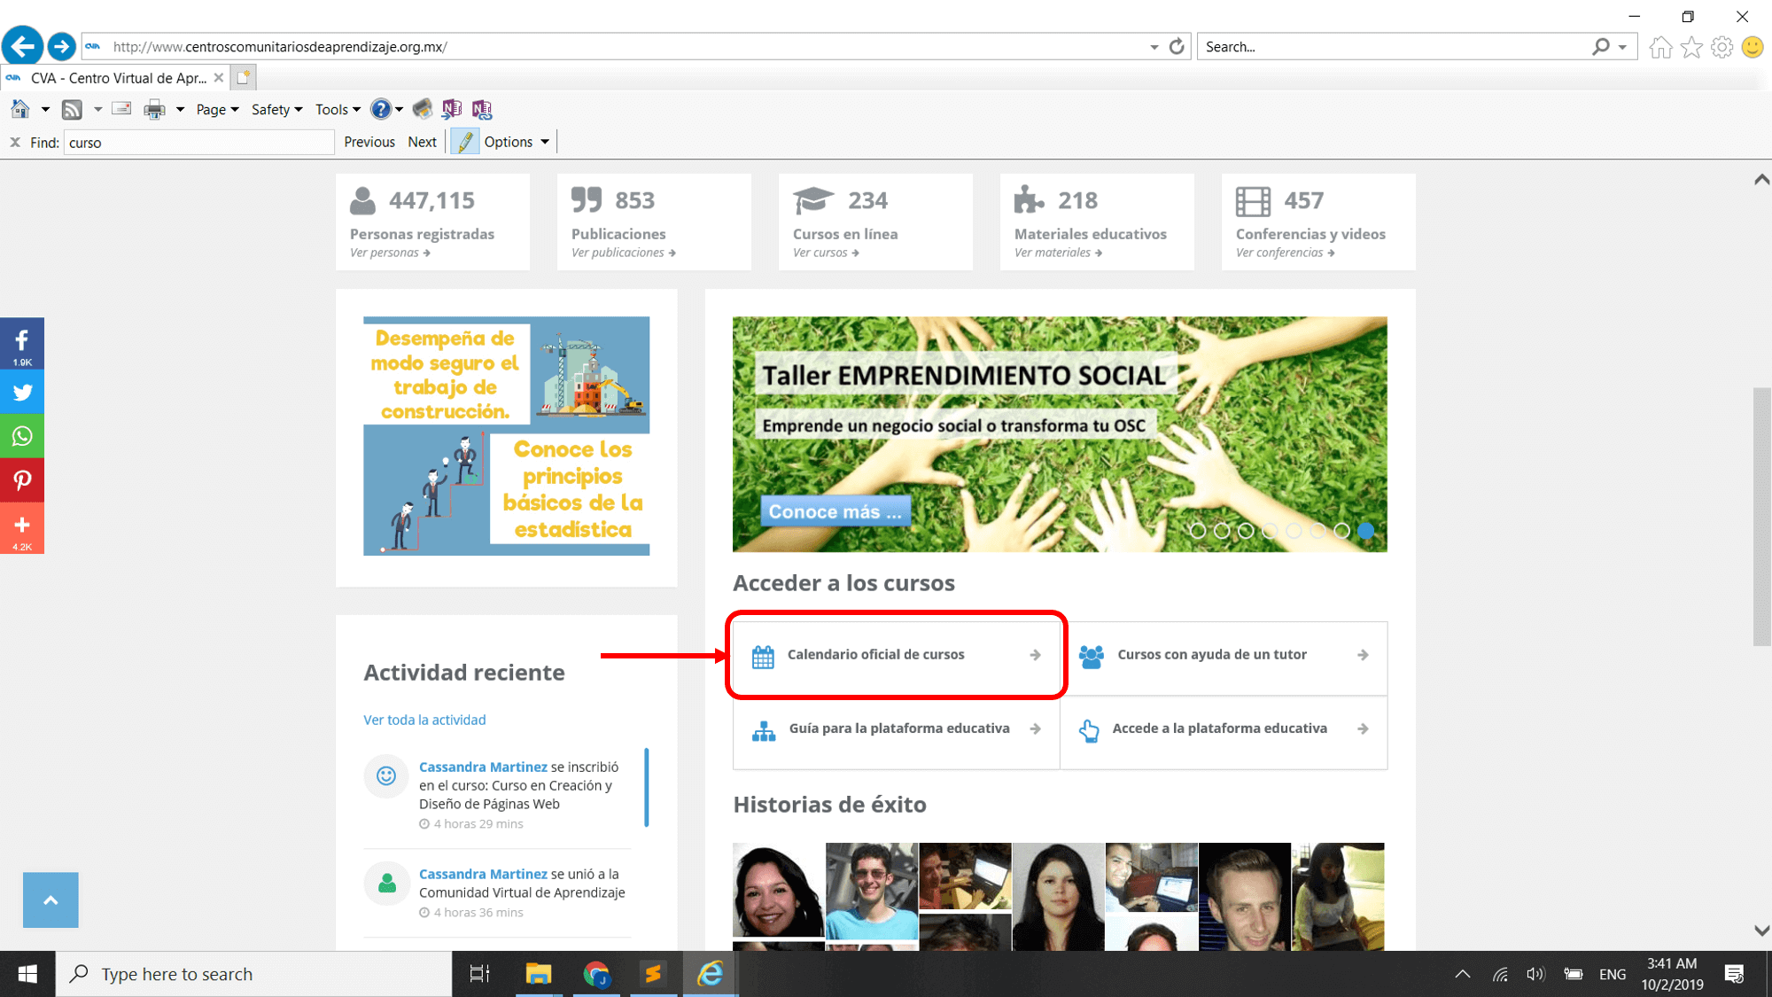The image size is (1772, 997).
Task: Share the page via WhatsApp
Action: pos(22,436)
